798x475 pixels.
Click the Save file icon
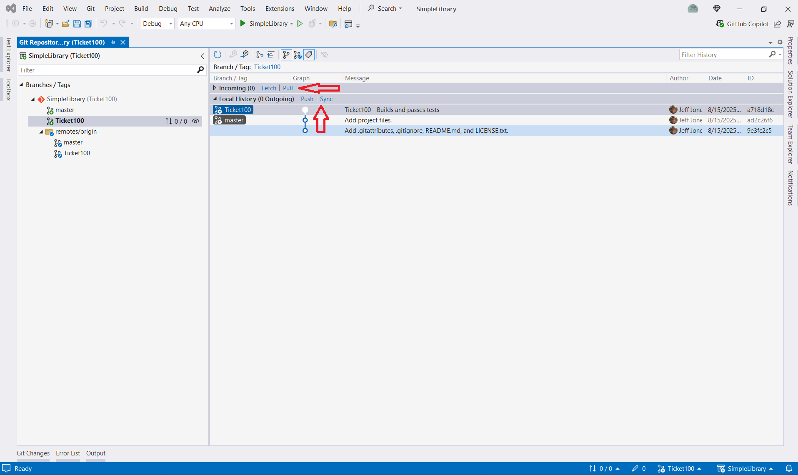77,24
